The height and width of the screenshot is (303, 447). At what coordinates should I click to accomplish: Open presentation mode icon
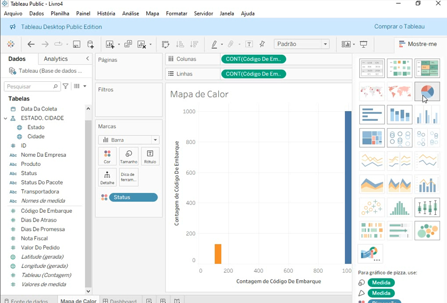(x=364, y=45)
